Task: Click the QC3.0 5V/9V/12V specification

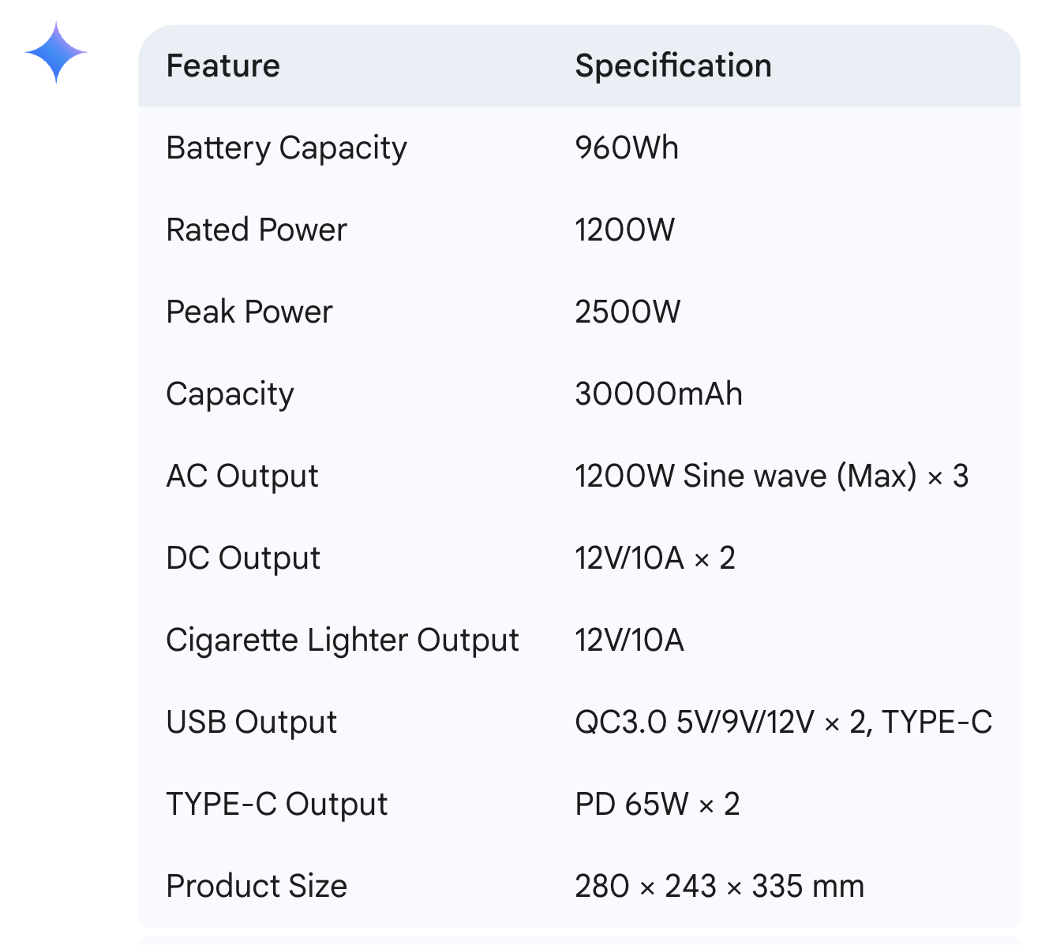Action: [x=784, y=722]
